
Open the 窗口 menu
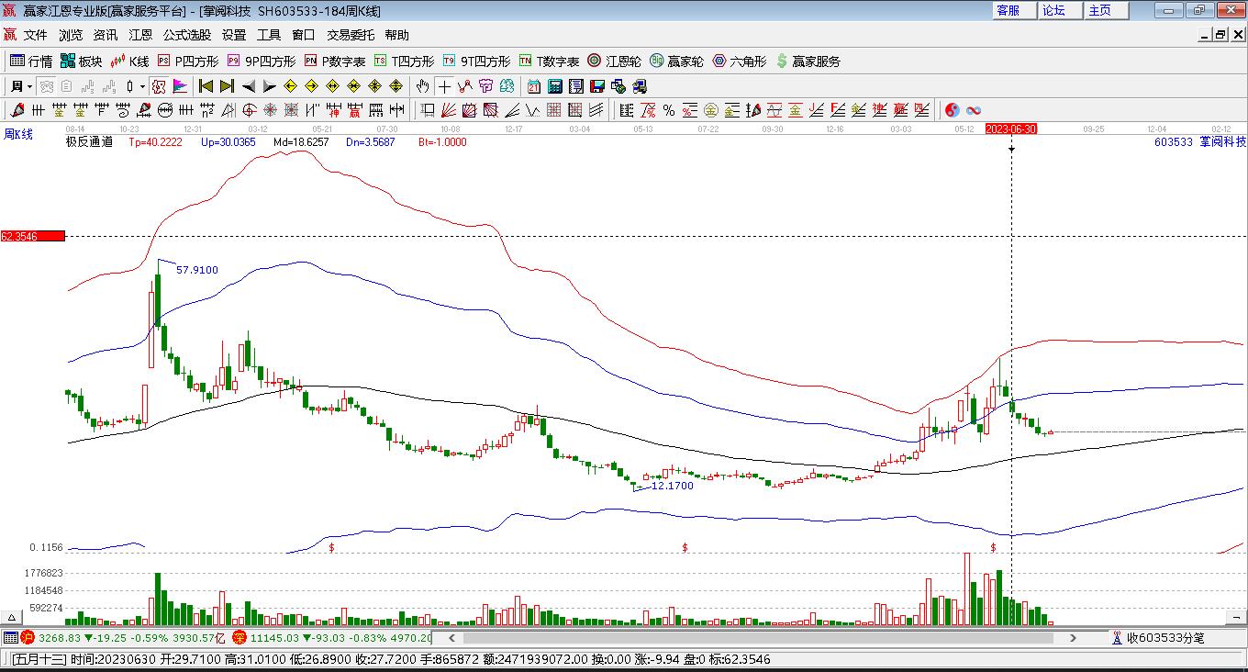pyautogui.click(x=304, y=35)
